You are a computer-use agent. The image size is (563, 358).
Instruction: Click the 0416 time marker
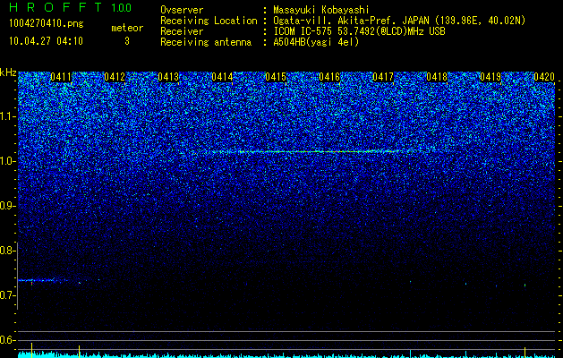tap(329, 77)
